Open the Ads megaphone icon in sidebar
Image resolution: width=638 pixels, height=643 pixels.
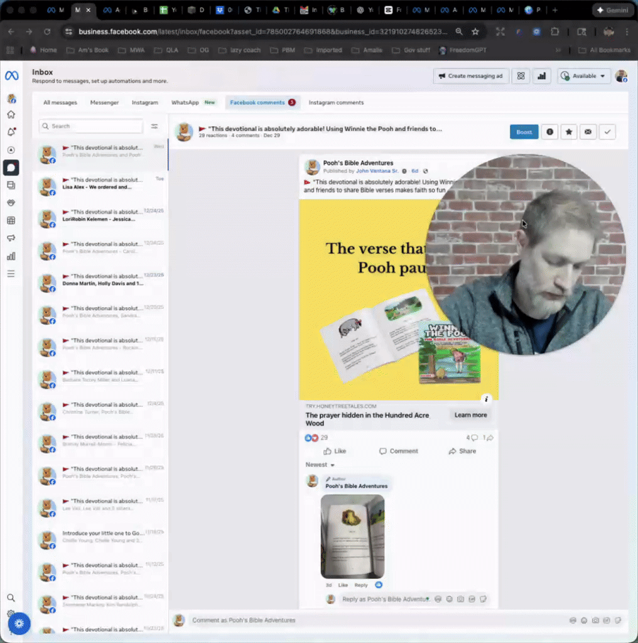tap(11, 238)
